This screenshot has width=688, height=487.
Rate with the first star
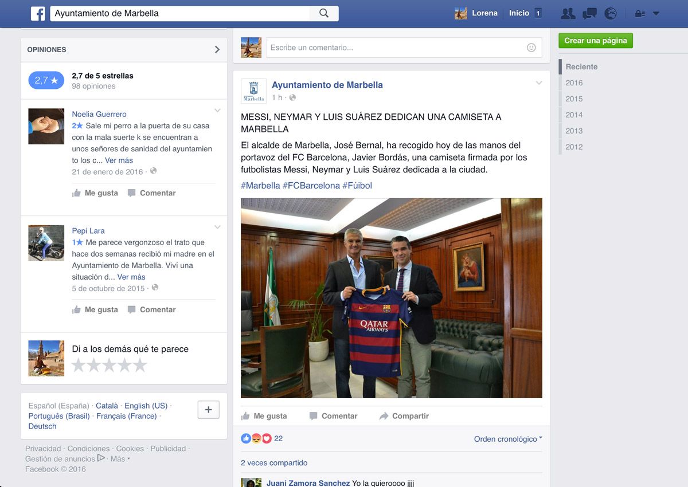click(x=79, y=366)
